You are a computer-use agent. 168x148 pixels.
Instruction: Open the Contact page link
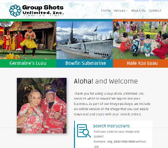point(155,11)
